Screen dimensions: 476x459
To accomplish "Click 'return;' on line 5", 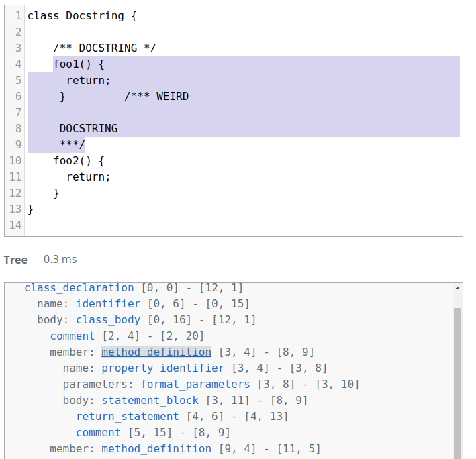I will click(x=89, y=80).
